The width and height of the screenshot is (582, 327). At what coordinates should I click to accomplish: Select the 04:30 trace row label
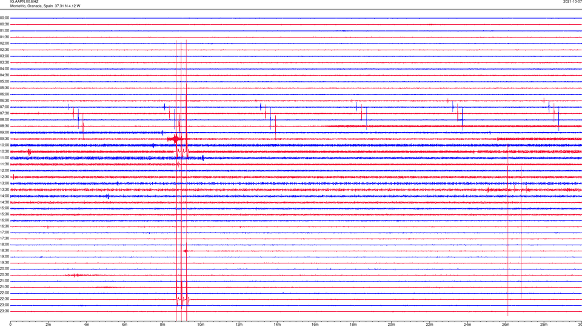tap(4, 75)
